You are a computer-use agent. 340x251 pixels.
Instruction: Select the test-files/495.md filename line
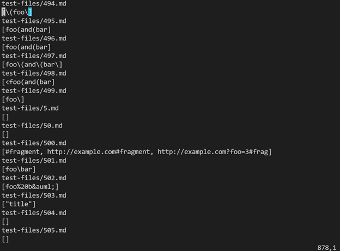[34, 21]
